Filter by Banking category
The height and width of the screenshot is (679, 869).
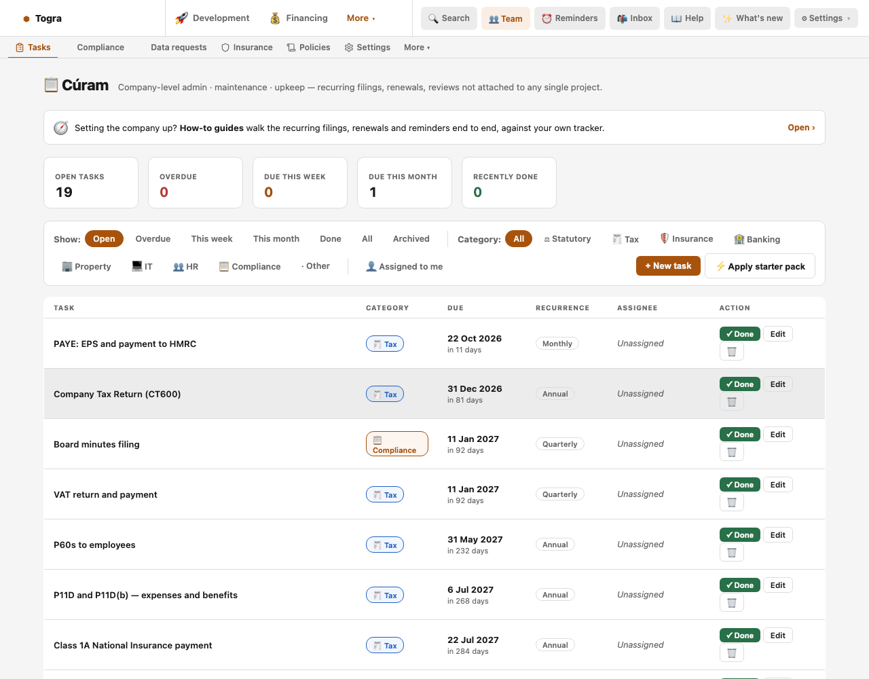(x=757, y=239)
